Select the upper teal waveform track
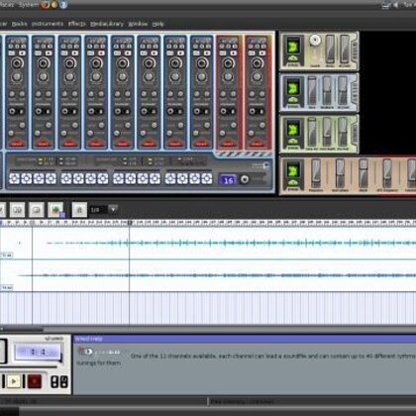The height and width of the screenshot is (416, 416). [x=208, y=244]
